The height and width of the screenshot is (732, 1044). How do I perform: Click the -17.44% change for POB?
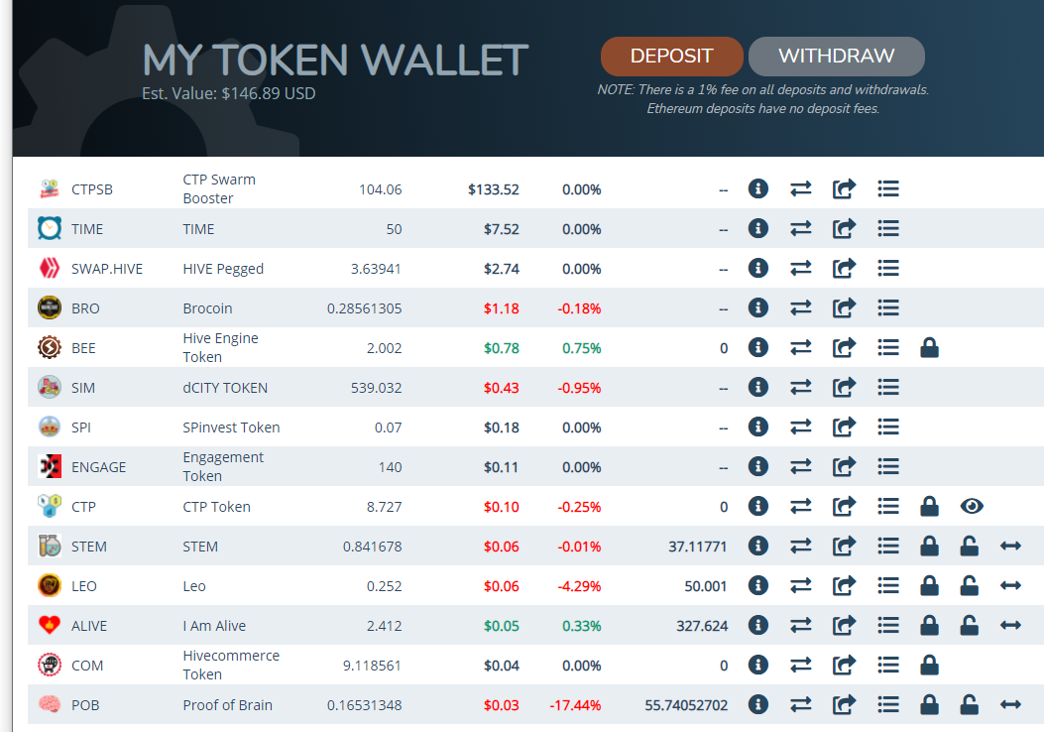(x=575, y=705)
